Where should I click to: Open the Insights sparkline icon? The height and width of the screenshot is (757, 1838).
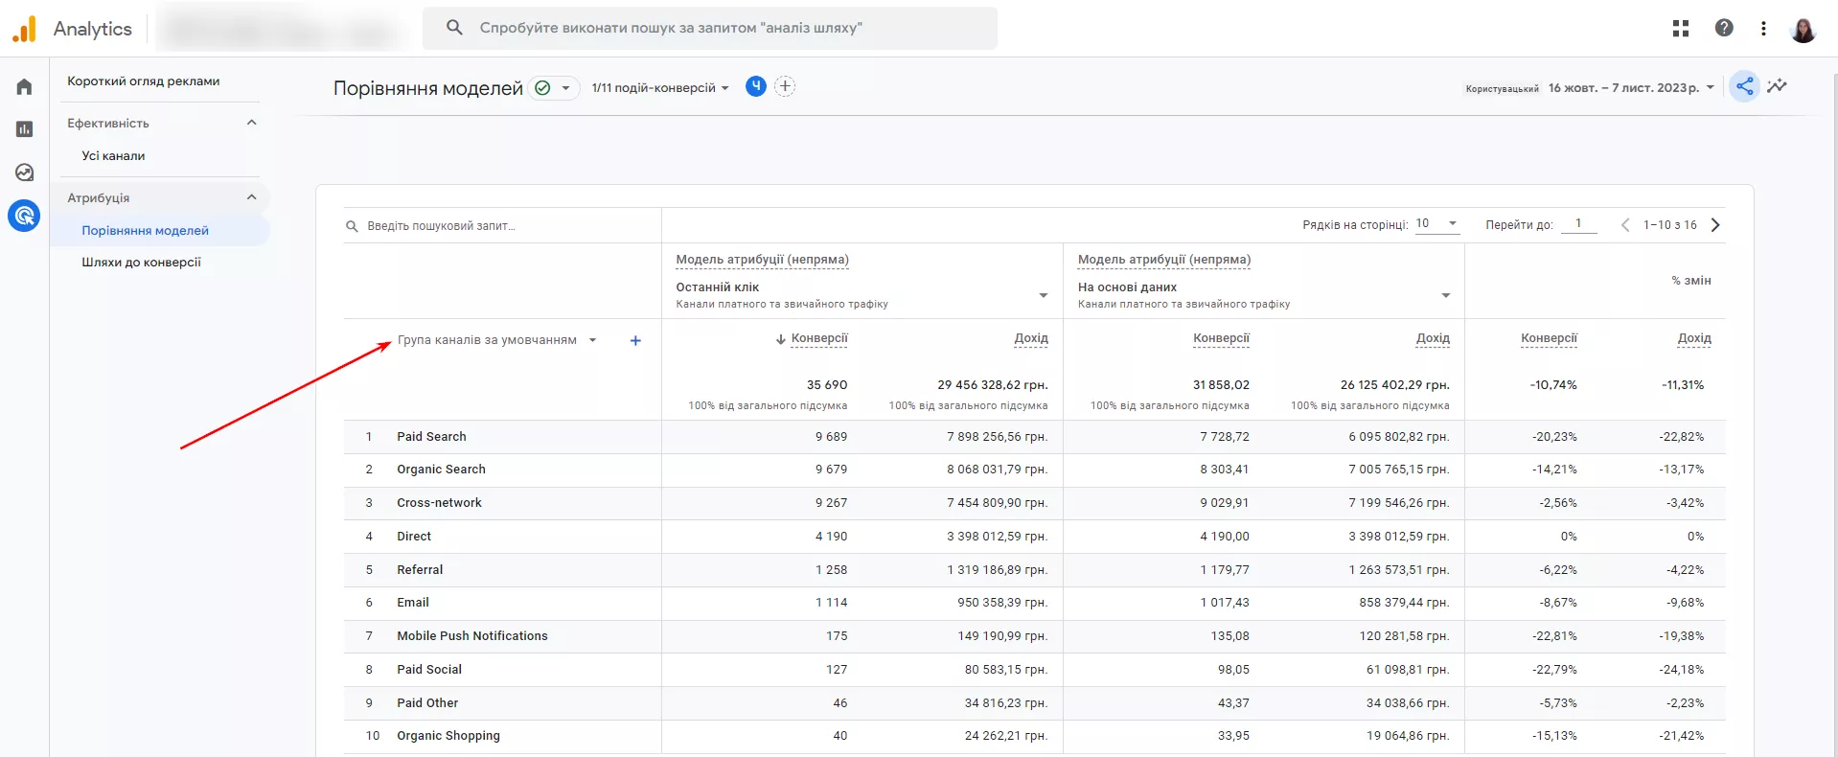click(x=1778, y=86)
